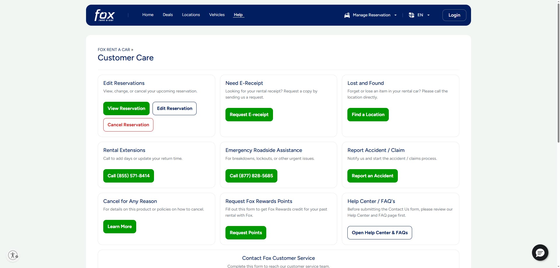Call (877) 828-5685 roadside assistance

[251, 176]
